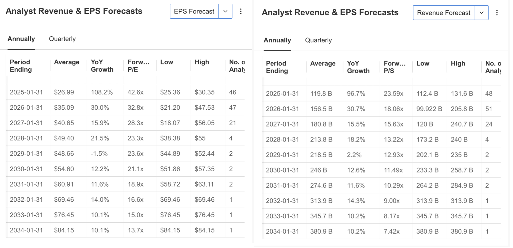
Task: Select the Annually tab in Revenue panel
Action: pyautogui.click(x=277, y=40)
